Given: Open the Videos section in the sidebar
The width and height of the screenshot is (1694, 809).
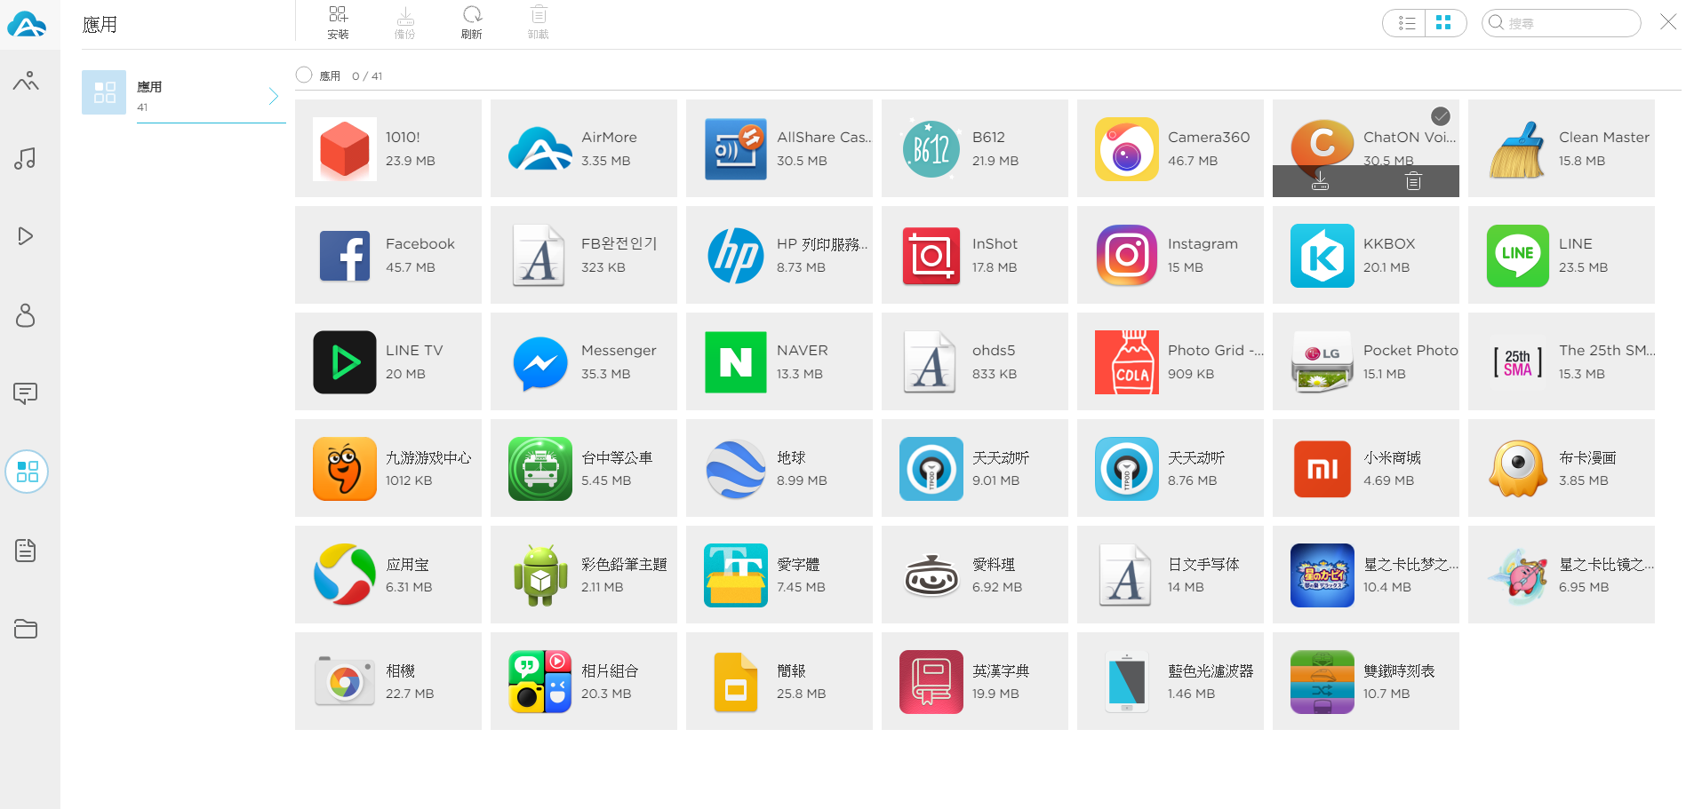Looking at the screenshot, I should pyautogui.click(x=26, y=236).
